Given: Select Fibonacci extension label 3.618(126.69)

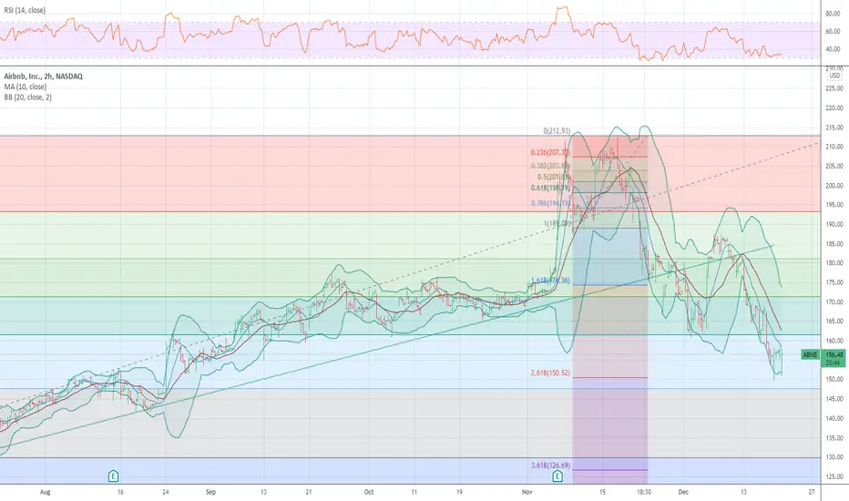Looking at the screenshot, I should tap(549, 465).
